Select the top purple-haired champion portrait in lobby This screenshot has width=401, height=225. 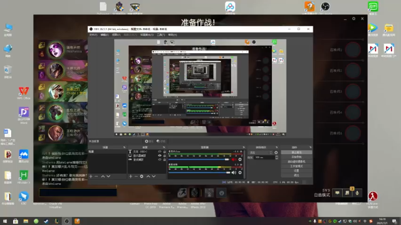point(56,49)
